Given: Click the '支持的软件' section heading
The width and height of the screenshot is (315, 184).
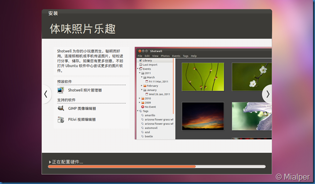Looking at the screenshot, I should pos(67,100).
